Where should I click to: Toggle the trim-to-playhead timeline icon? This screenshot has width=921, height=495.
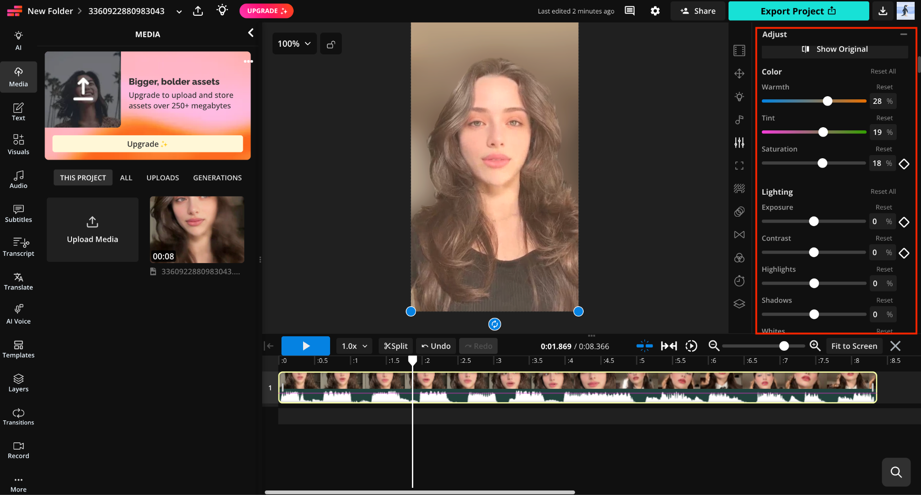click(669, 346)
